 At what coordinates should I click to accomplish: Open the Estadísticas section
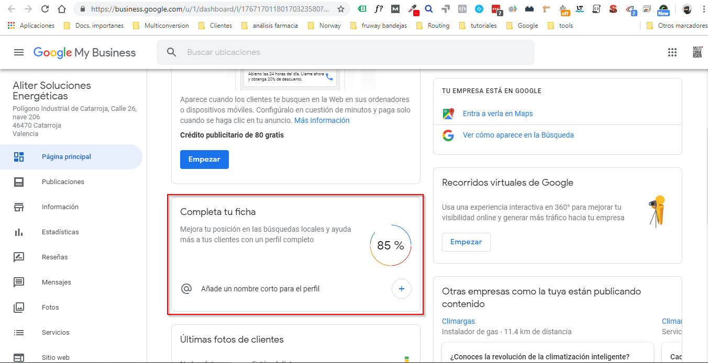tap(71, 232)
